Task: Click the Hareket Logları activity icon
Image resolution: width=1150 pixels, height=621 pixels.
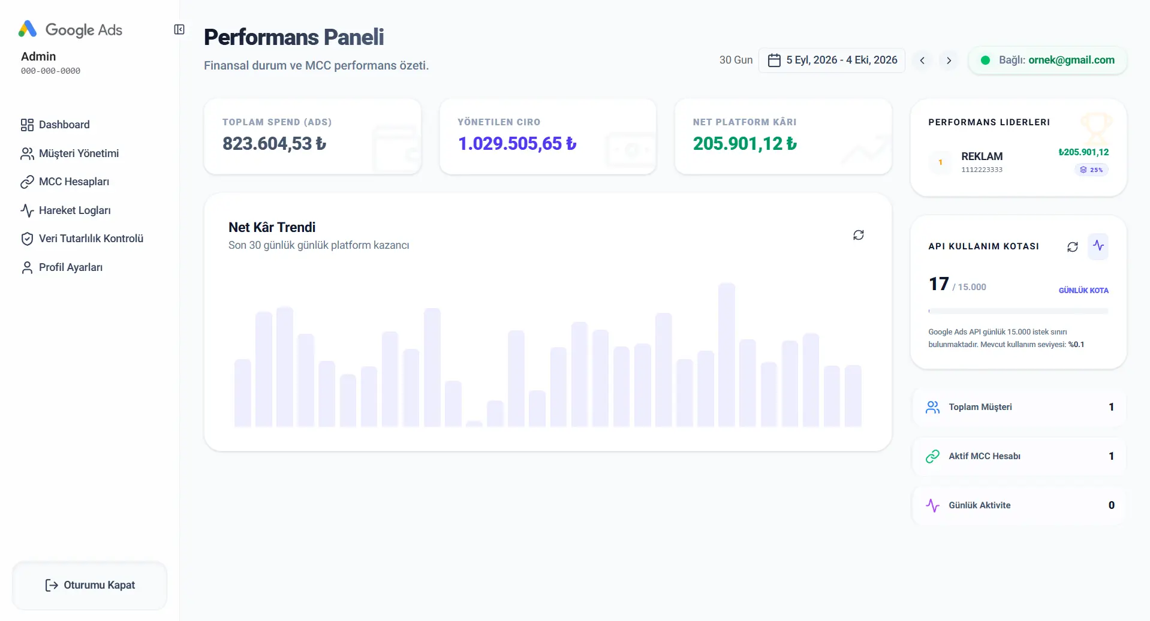Action: 27,210
